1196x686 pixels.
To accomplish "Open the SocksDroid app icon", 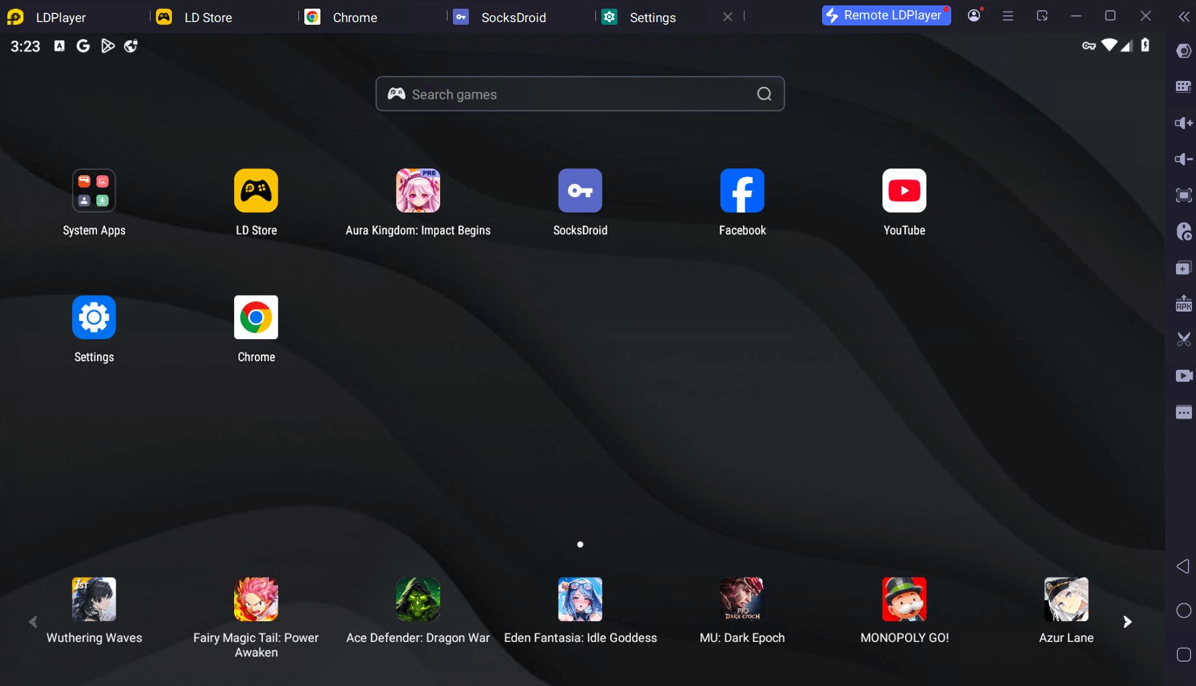I will 580,191.
